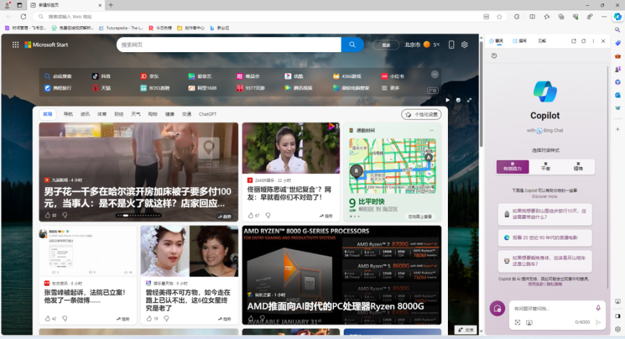
Task: Click the main story carousel dots
Action: click(138, 216)
